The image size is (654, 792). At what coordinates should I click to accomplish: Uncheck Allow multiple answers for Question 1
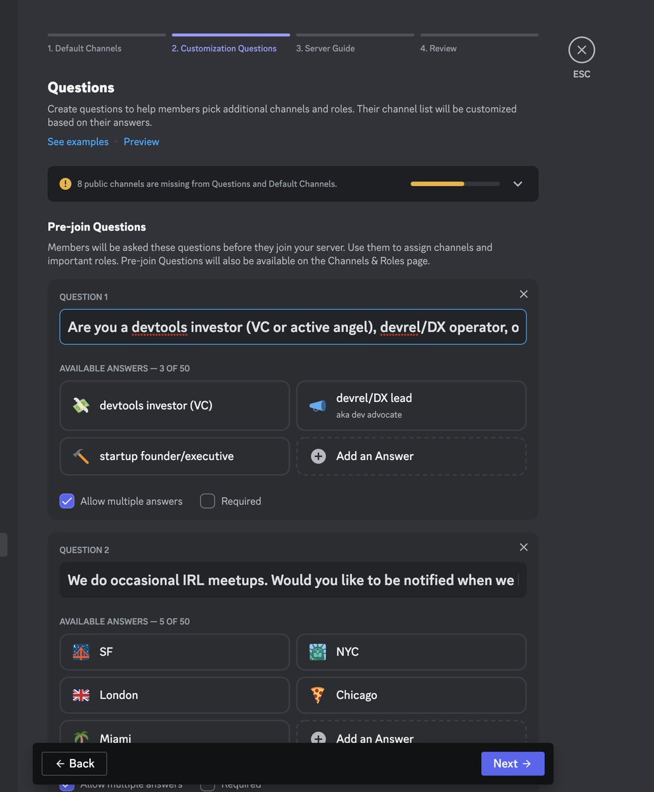coord(67,501)
